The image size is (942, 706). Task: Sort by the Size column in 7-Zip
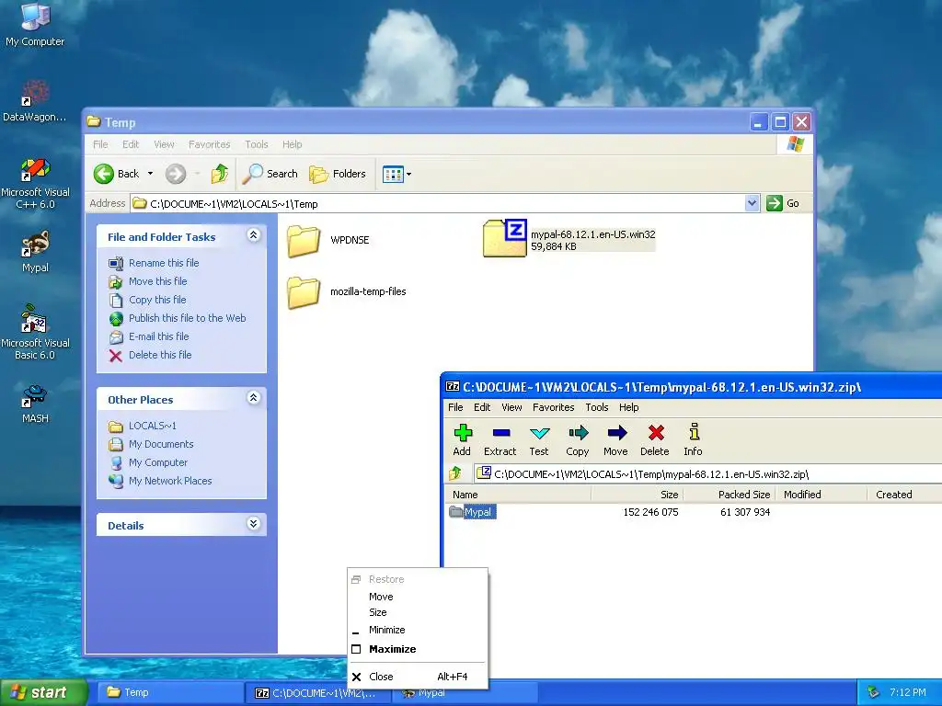638,495
